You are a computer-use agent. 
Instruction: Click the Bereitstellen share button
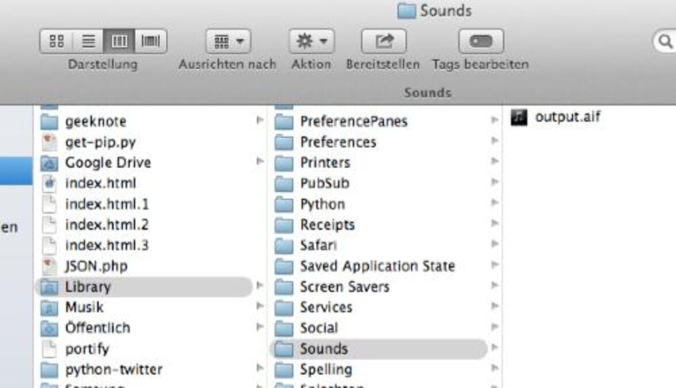383,41
